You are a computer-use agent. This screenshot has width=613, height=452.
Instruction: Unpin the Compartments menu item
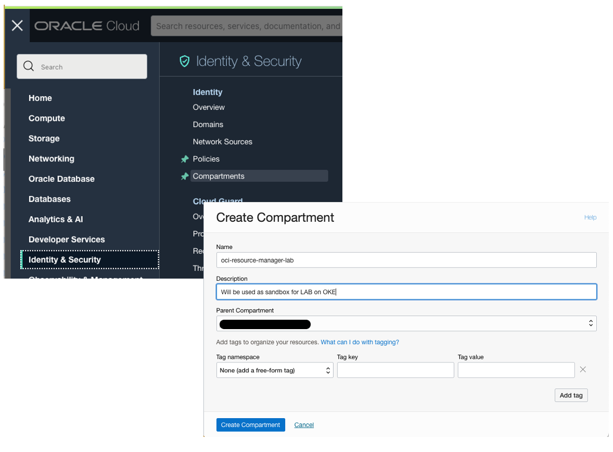click(185, 176)
